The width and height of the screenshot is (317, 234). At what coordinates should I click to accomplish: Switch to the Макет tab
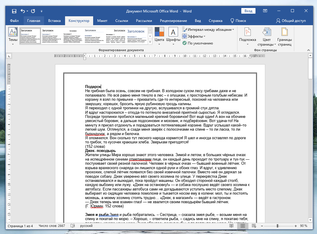[102, 21]
